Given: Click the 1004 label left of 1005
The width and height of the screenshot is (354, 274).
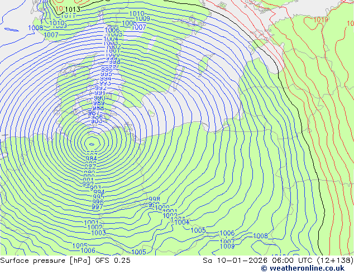Looking at the screenshot, I should pos(182,222).
